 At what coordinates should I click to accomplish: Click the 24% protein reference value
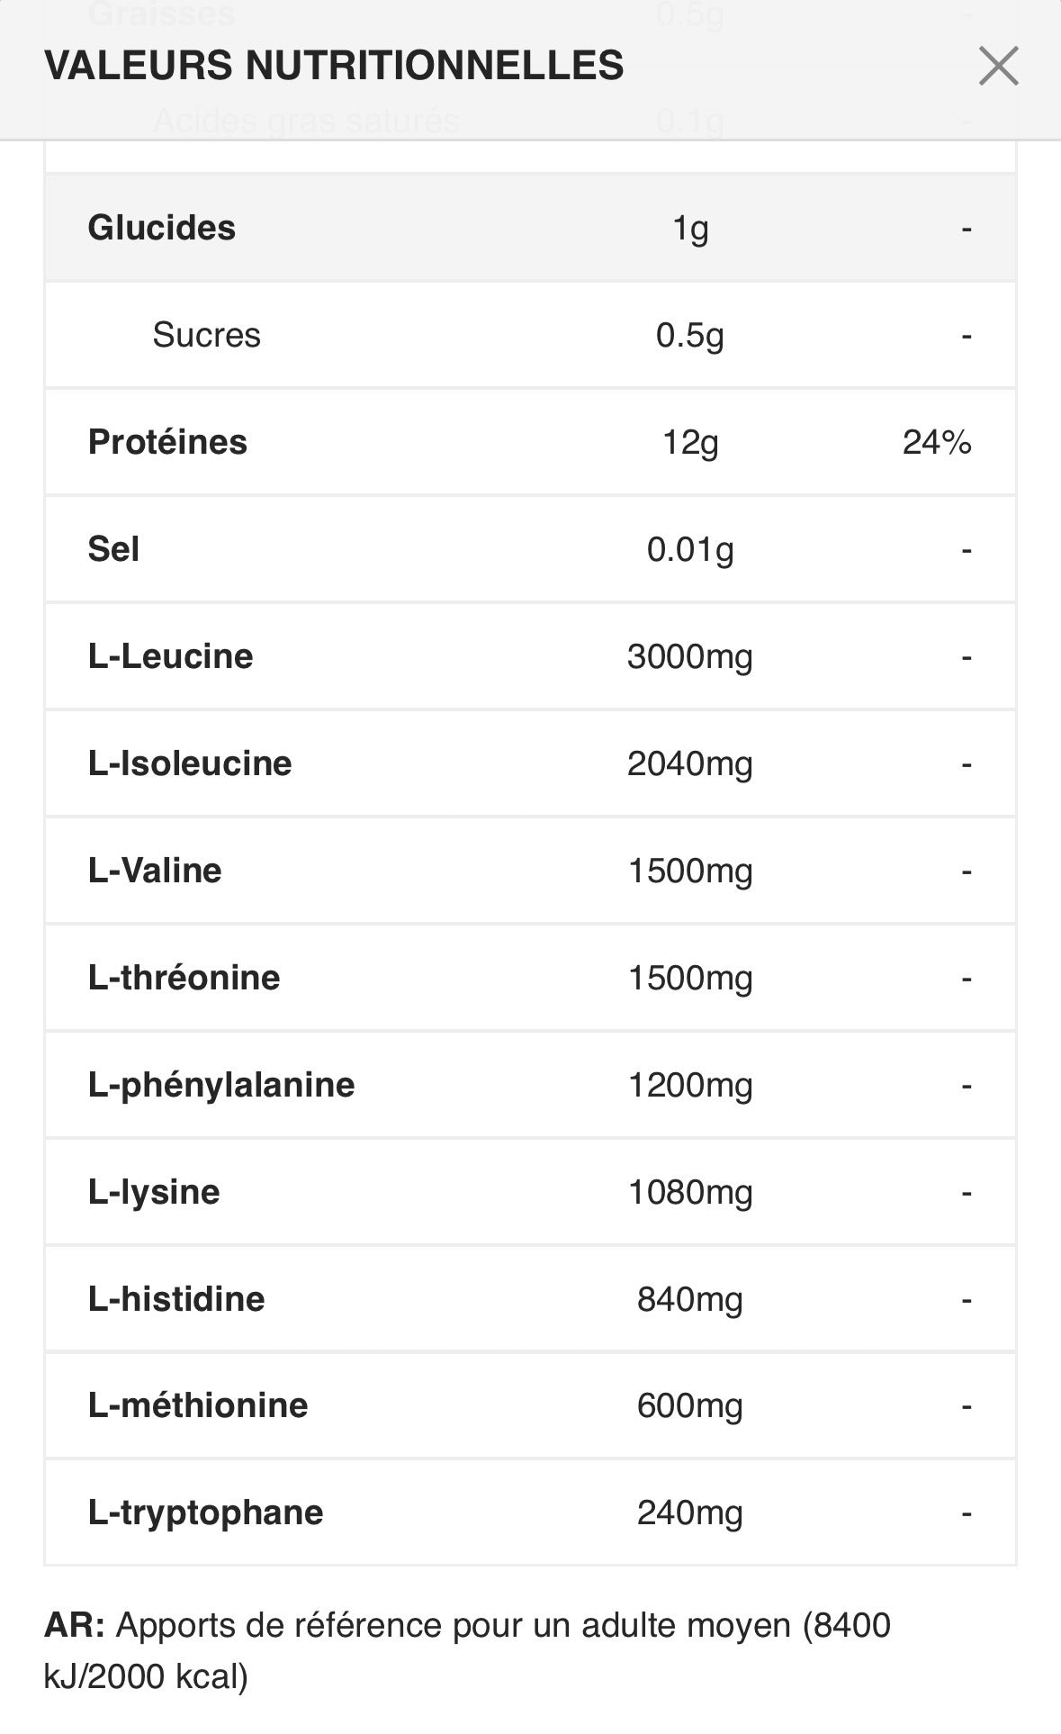(x=936, y=442)
